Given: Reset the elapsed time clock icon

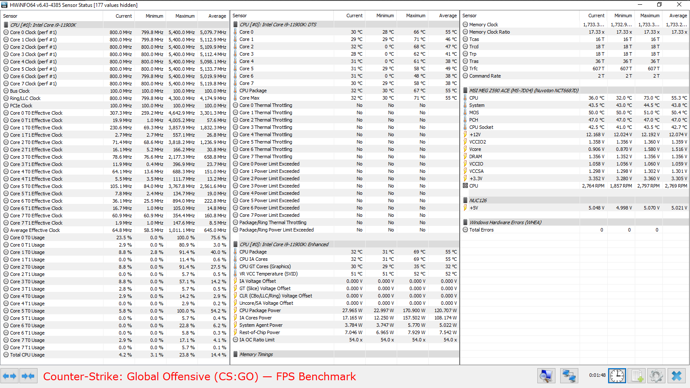Looking at the screenshot, I should coord(617,376).
